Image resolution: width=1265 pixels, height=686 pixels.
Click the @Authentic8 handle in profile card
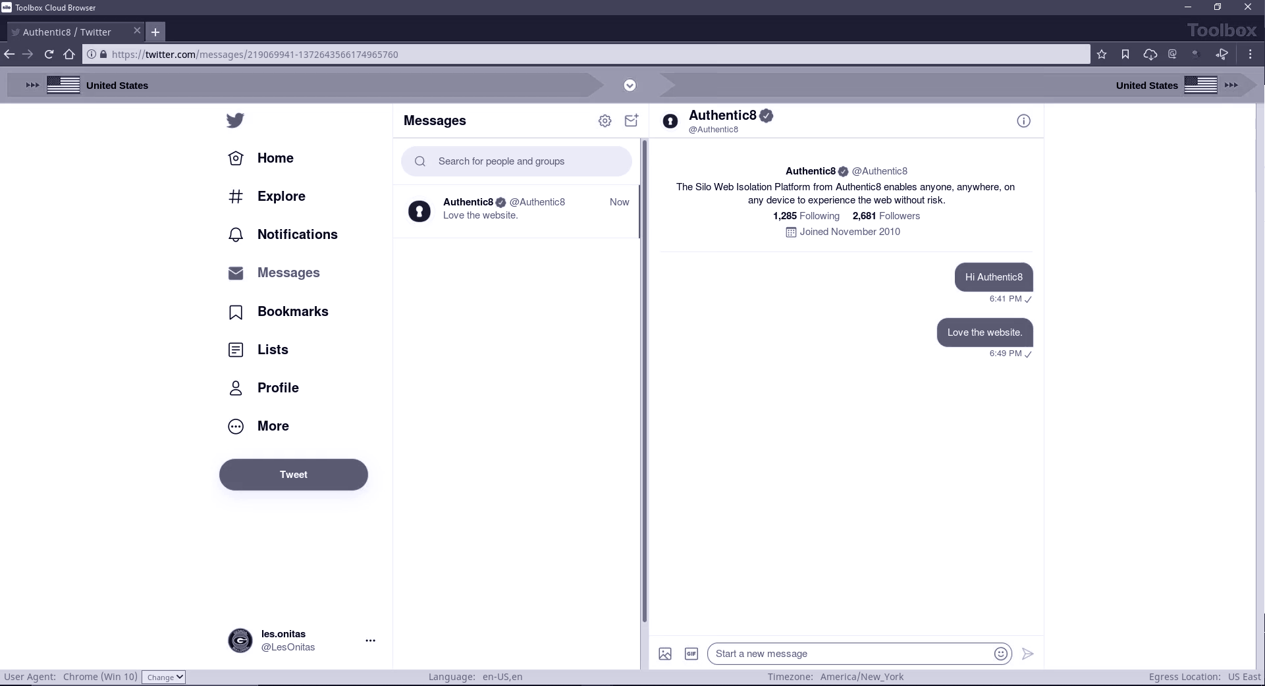point(880,171)
